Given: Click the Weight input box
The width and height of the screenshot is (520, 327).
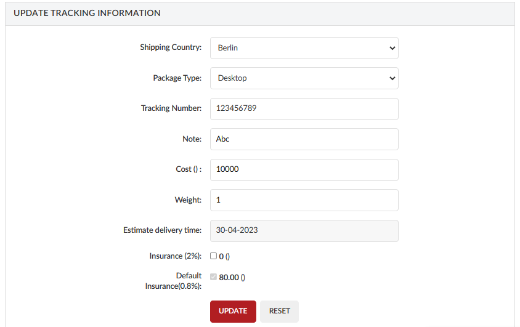Looking at the screenshot, I should (x=304, y=200).
